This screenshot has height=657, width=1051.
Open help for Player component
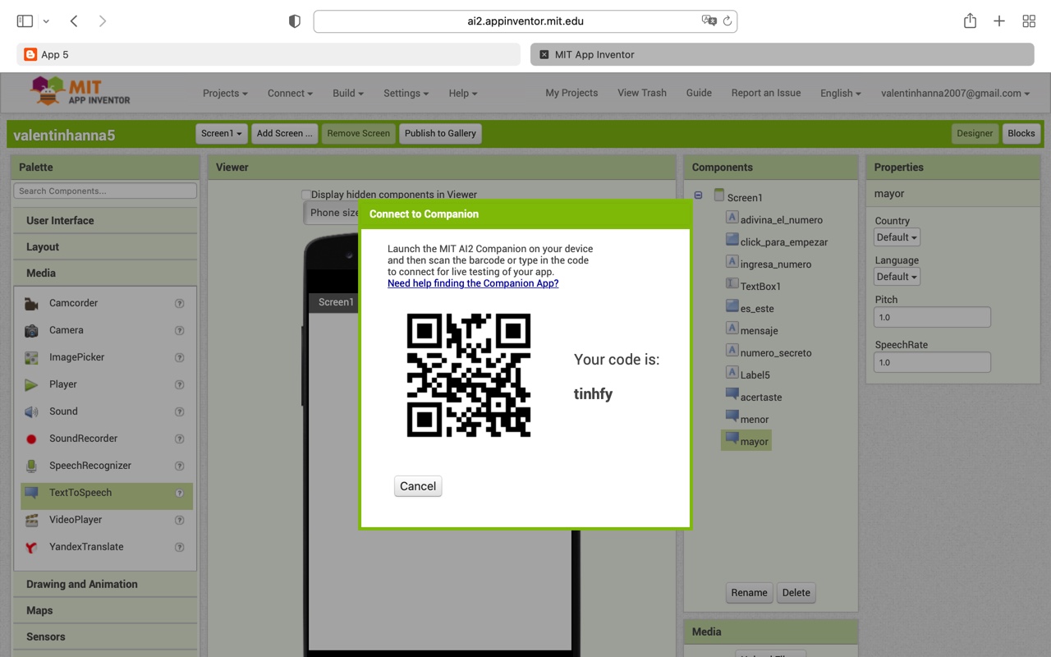pyautogui.click(x=179, y=385)
